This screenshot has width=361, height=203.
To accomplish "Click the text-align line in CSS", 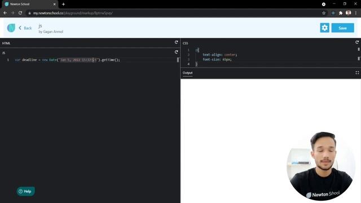I will click(219, 55).
